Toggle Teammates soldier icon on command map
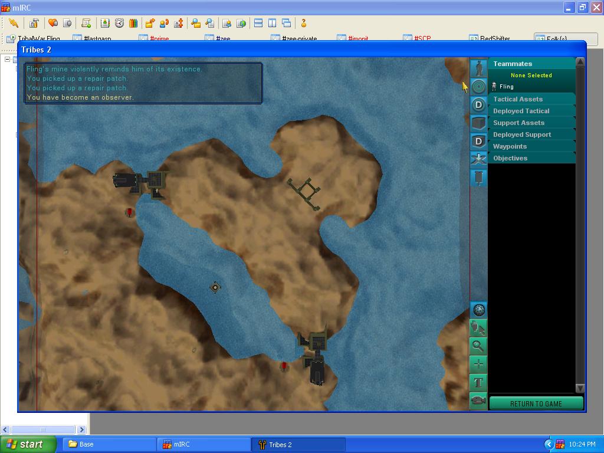This screenshot has height=453, width=604. pos(478,68)
